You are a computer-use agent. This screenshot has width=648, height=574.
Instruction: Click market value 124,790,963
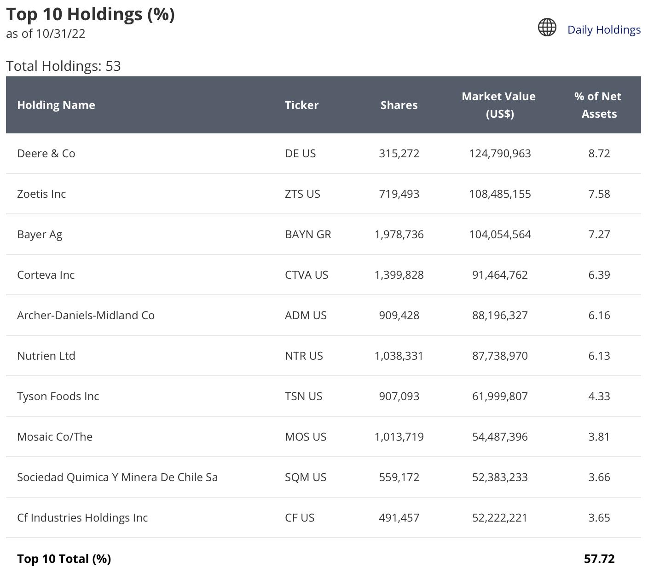point(500,153)
